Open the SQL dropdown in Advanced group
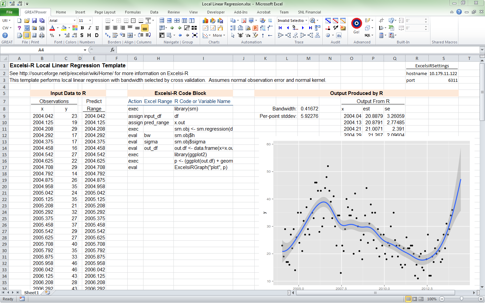The width and height of the screenshot is (485, 303). [x=369, y=35]
